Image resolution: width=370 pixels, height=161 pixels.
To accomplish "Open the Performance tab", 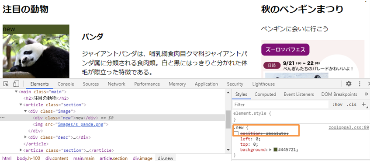I will [x=147, y=84].
